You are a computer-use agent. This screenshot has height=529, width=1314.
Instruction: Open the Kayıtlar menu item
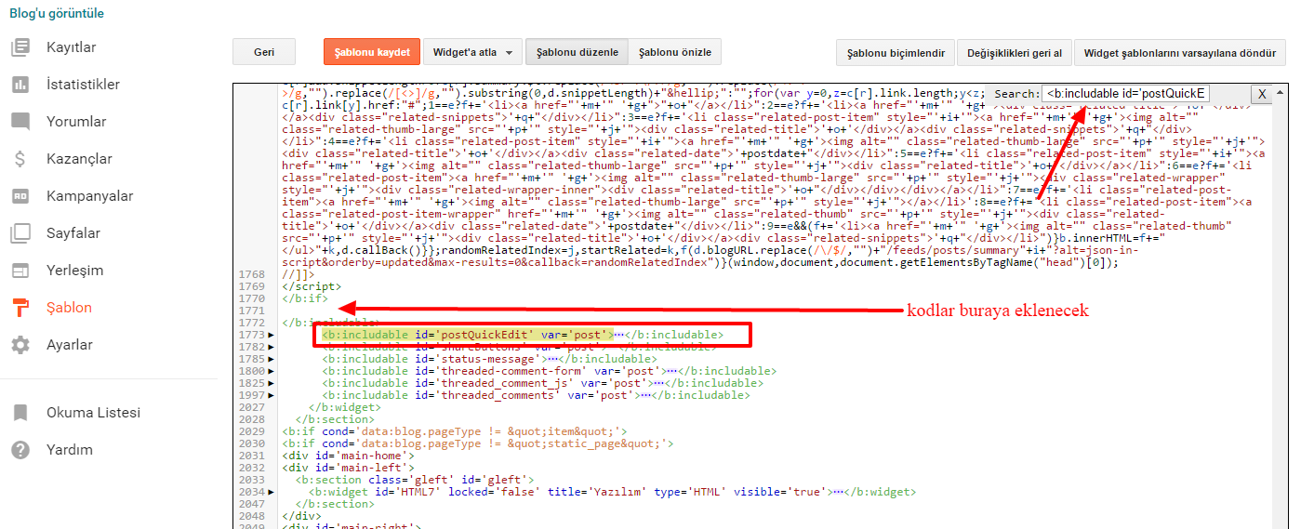72,47
